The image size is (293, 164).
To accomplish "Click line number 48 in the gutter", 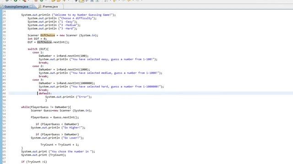I will pos(4,93).
